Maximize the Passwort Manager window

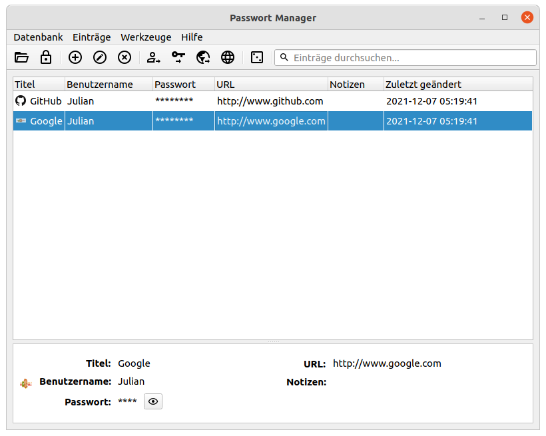click(x=505, y=17)
